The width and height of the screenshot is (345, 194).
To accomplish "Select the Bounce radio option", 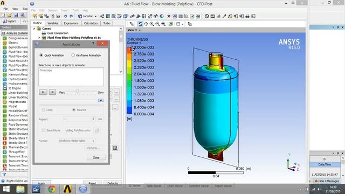I will tap(74, 110).
